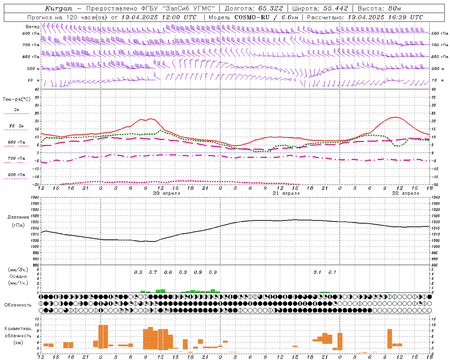
Task: Click the Облачность cloud cover label
Action: click(x=18, y=305)
